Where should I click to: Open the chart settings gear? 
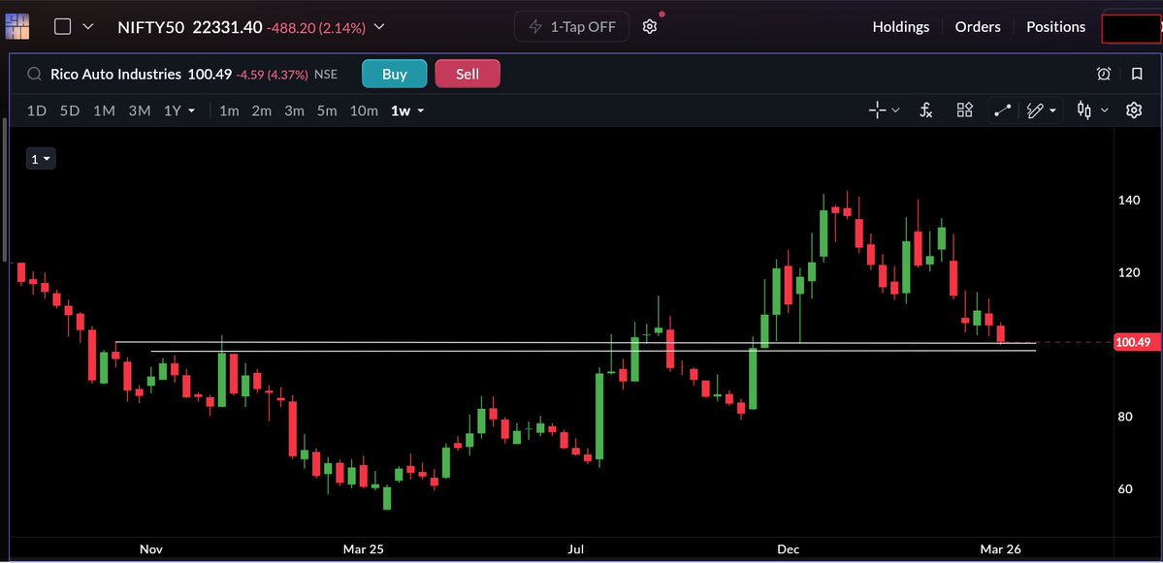(x=1133, y=110)
